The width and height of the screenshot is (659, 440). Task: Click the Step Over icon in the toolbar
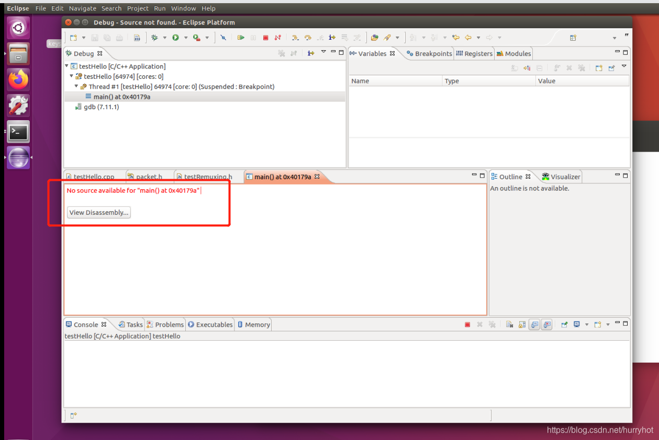pos(308,38)
